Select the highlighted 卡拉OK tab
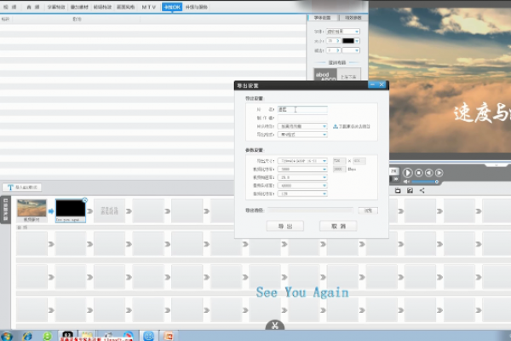 point(172,7)
